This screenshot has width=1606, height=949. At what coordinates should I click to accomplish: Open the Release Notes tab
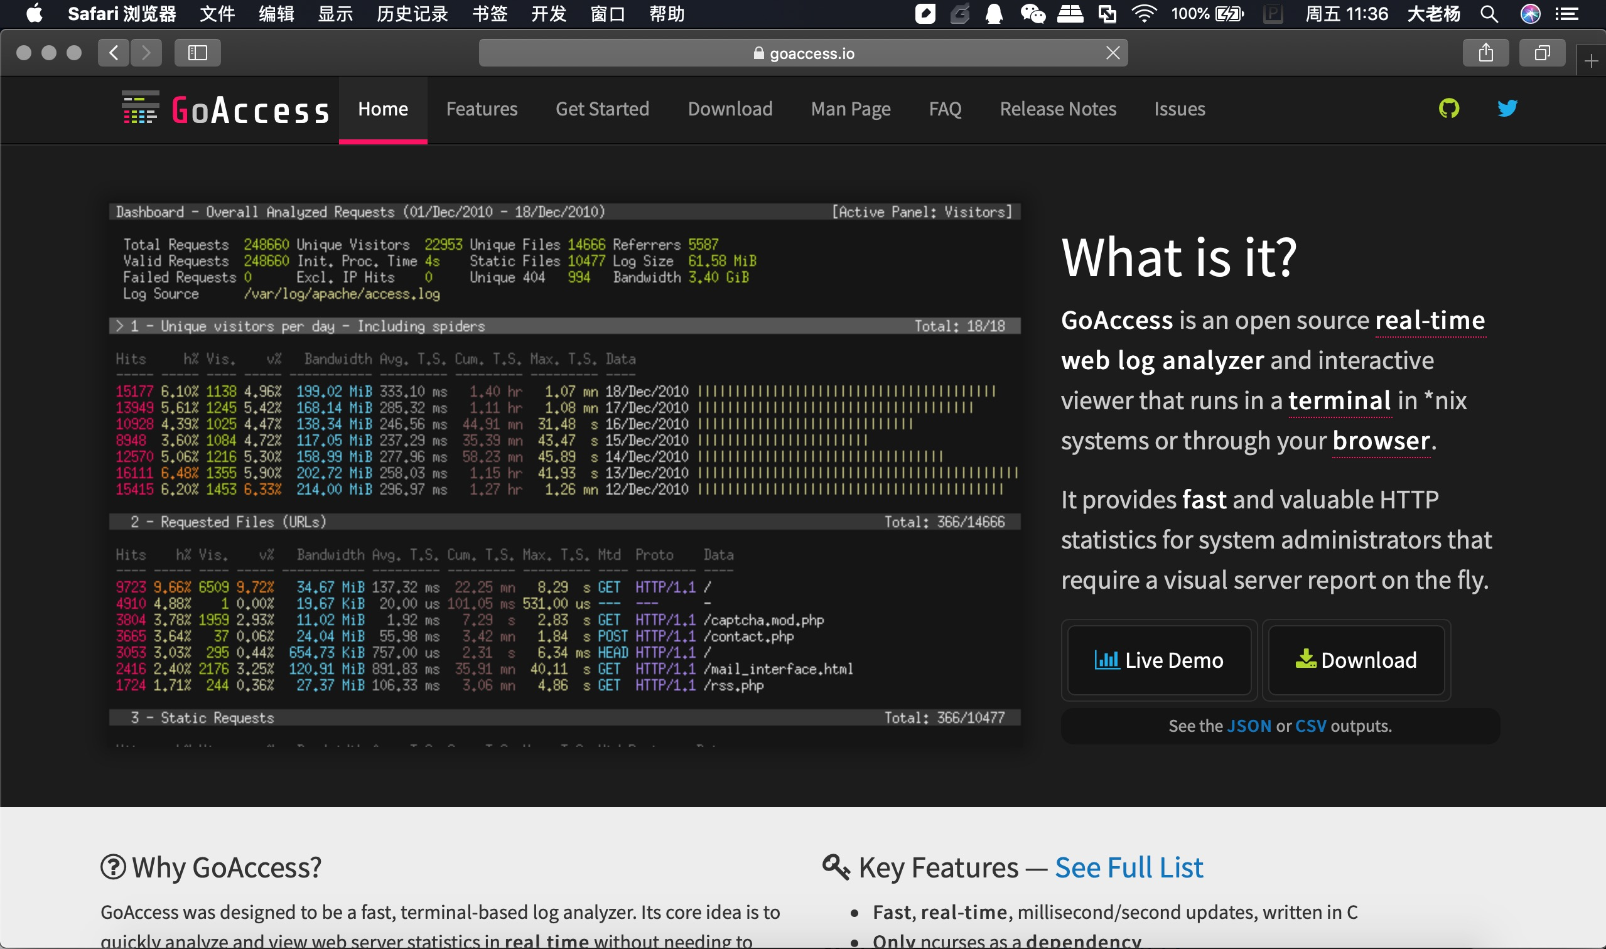[1058, 109]
